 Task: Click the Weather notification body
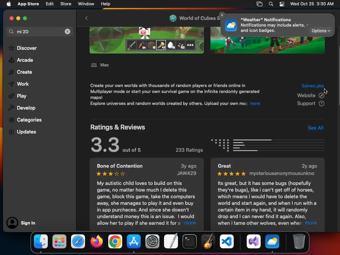pos(277,25)
